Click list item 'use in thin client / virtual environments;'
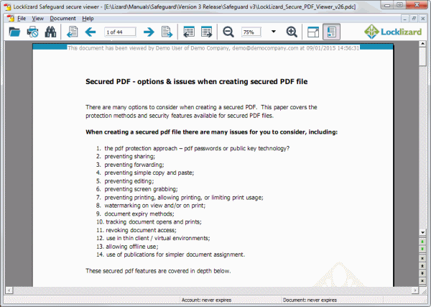 click(158, 238)
